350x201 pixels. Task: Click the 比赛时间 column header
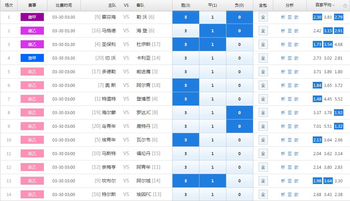tap(64, 5)
